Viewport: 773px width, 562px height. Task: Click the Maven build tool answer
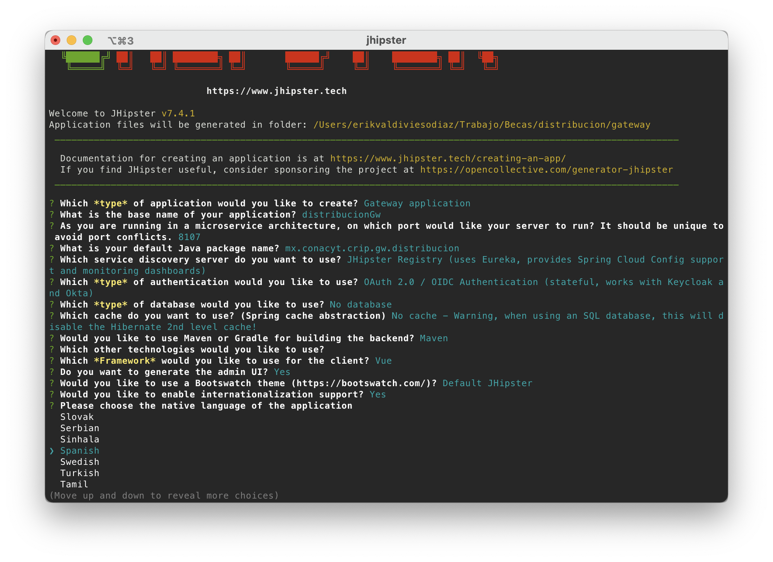(x=434, y=338)
